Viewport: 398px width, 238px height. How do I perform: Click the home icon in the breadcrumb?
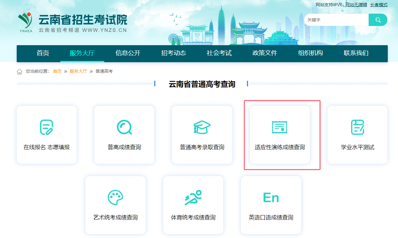click(x=19, y=71)
